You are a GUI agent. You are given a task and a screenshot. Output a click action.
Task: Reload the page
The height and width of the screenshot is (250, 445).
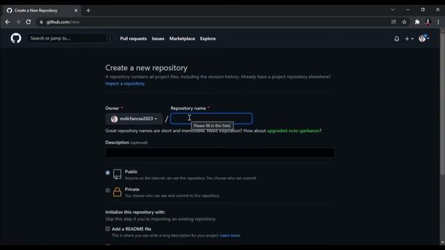[29, 22]
